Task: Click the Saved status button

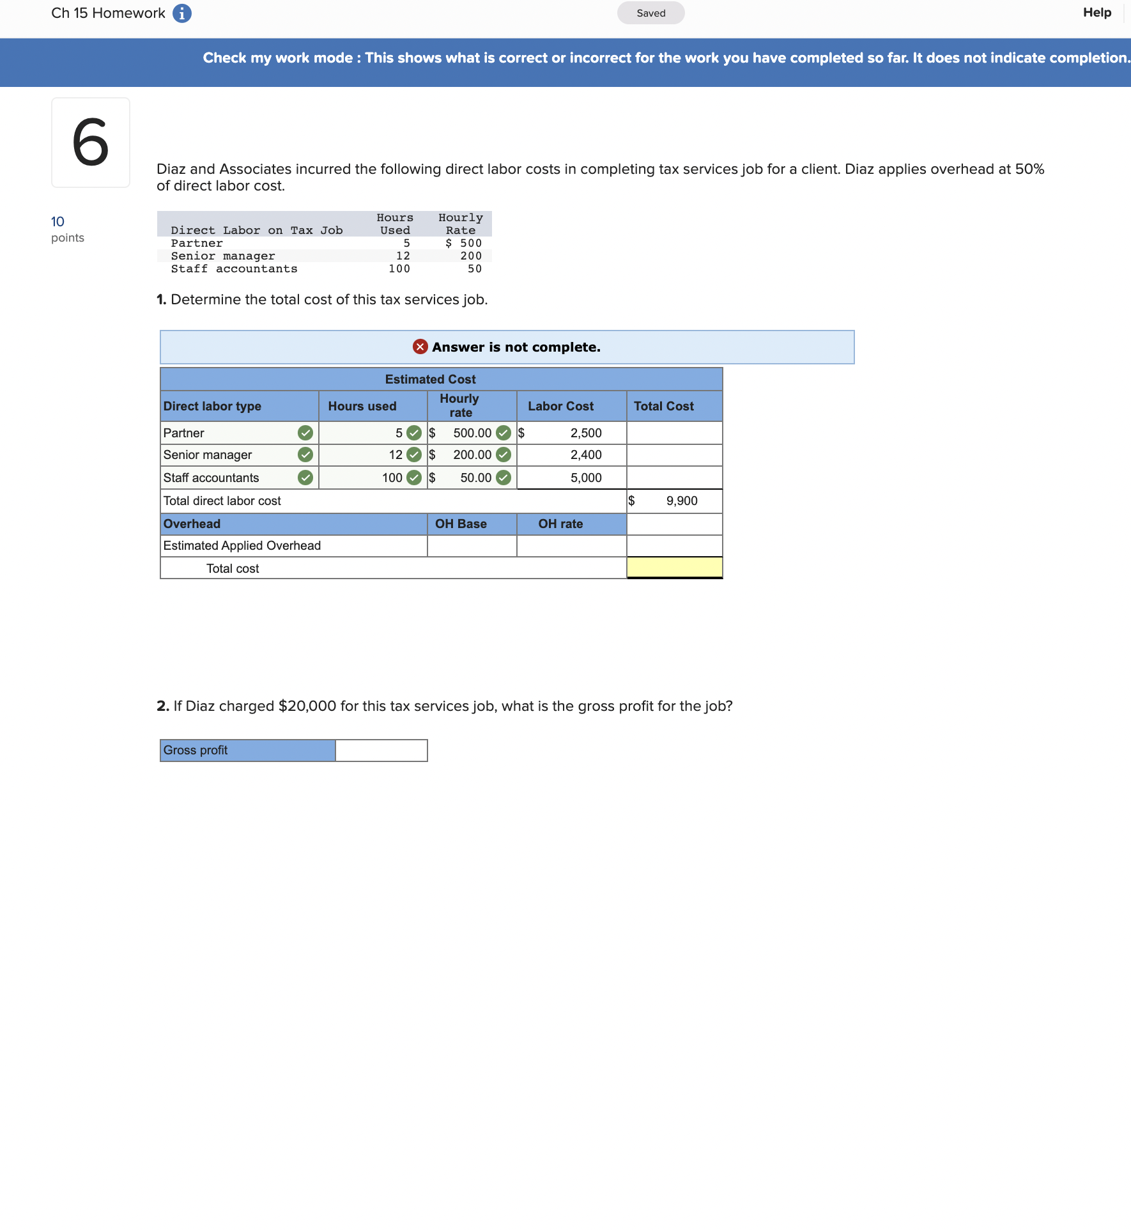Action: coord(650,12)
